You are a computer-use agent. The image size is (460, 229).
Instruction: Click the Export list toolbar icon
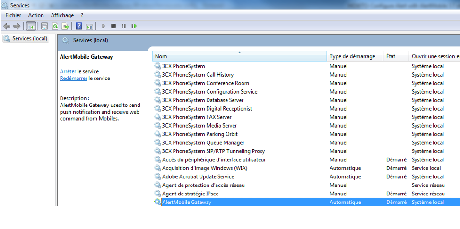65,26
